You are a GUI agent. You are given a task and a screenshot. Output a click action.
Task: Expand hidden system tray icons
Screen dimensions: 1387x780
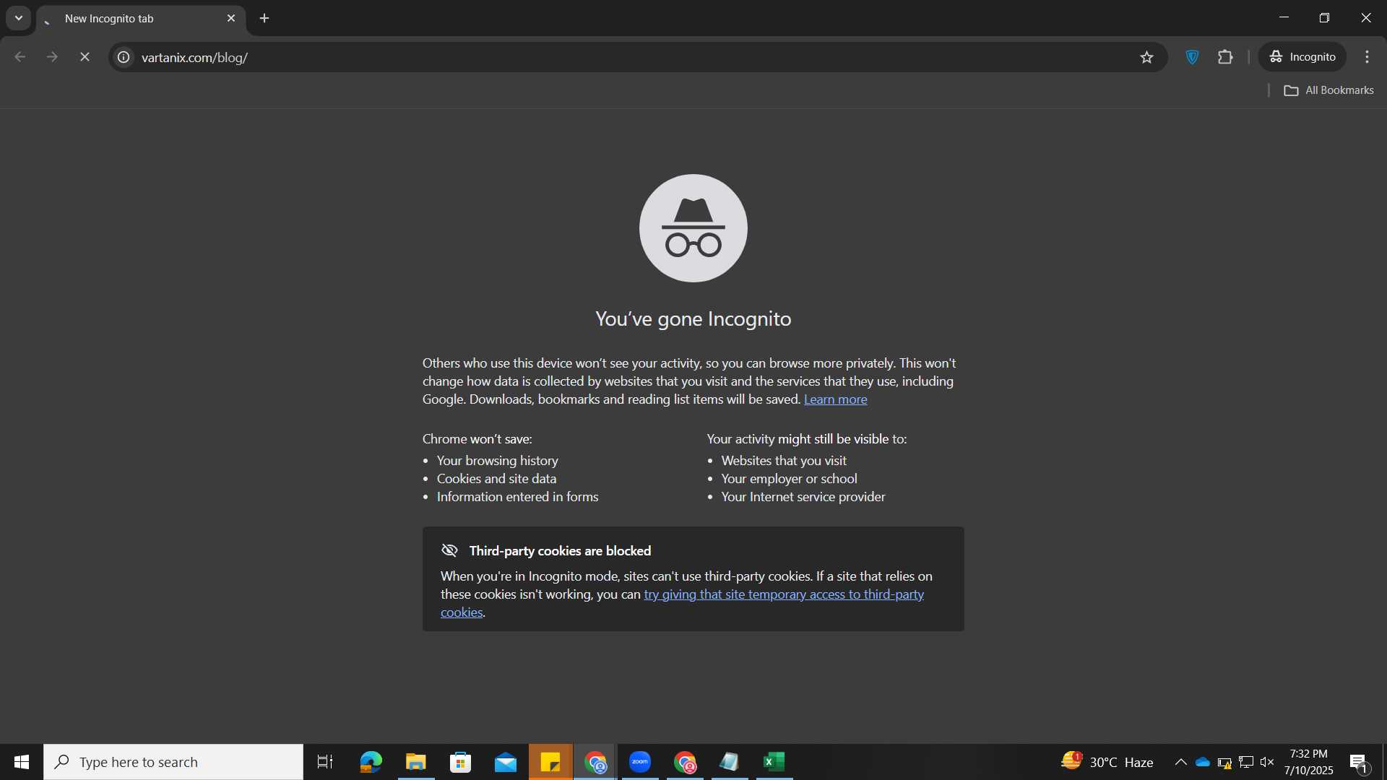coord(1180,762)
